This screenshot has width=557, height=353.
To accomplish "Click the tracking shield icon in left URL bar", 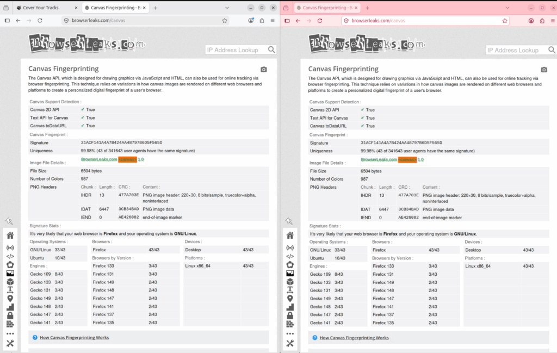I will pos(66,21).
